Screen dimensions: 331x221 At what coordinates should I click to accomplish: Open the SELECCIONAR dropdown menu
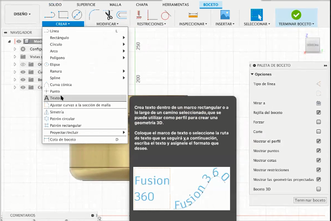coord(257,24)
